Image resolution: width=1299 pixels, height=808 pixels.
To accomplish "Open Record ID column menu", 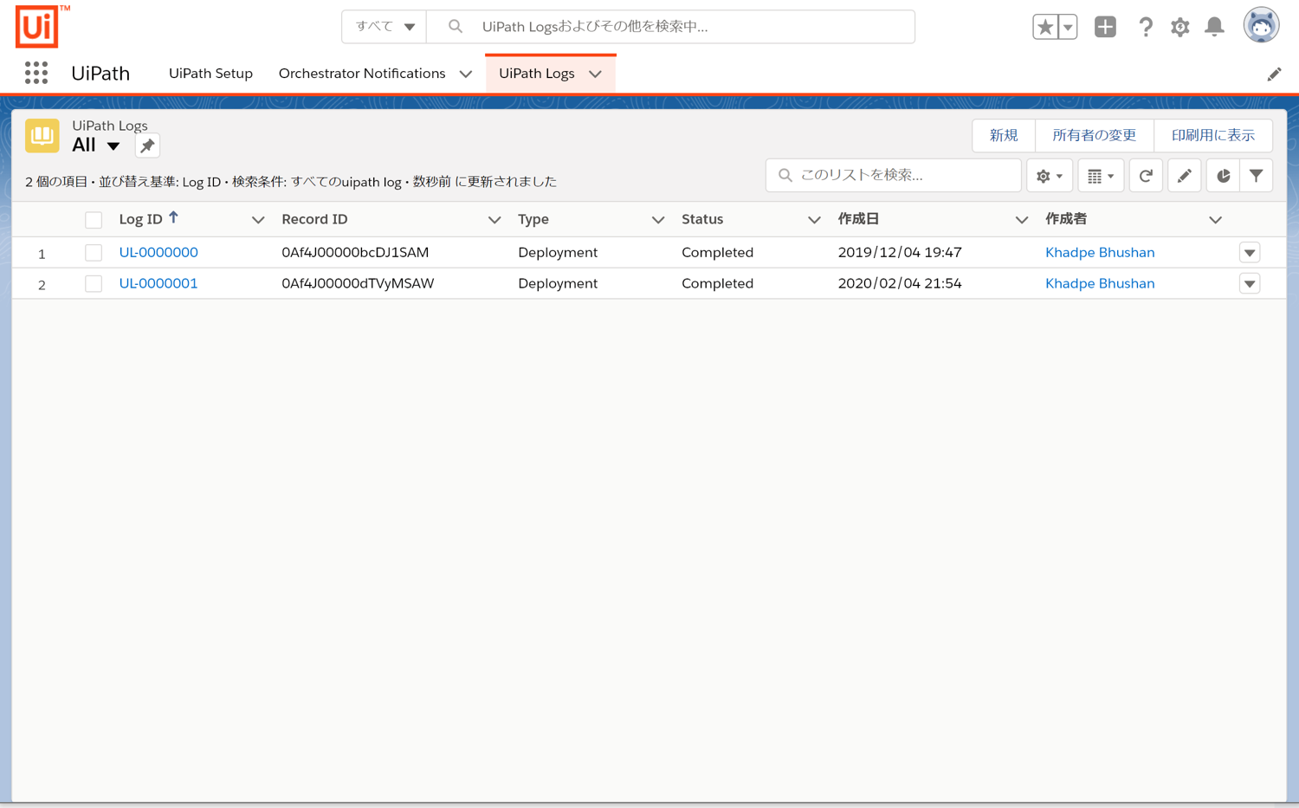I will [x=494, y=220].
